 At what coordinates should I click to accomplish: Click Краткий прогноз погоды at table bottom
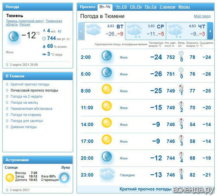pyautogui.click(x=145, y=189)
